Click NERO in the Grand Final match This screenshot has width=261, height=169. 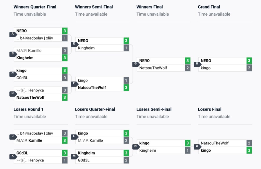[x=206, y=61]
